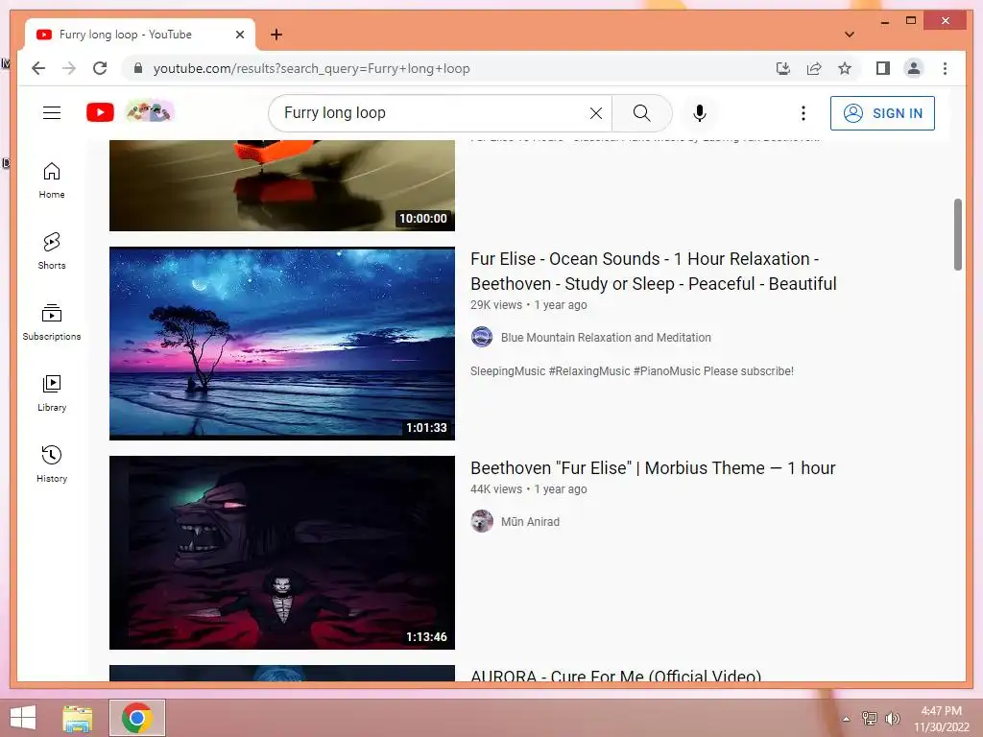This screenshot has height=737, width=983.
Task: Open Shorts in the sidebar
Action: click(52, 251)
